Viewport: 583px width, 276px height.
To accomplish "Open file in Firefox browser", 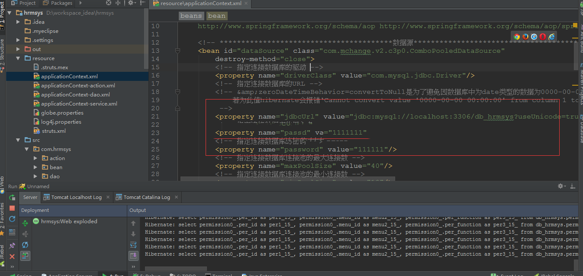I will pyautogui.click(x=525, y=37).
